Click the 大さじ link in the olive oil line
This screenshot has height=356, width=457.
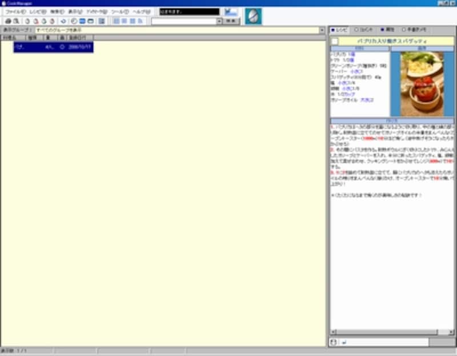click(x=367, y=100)
